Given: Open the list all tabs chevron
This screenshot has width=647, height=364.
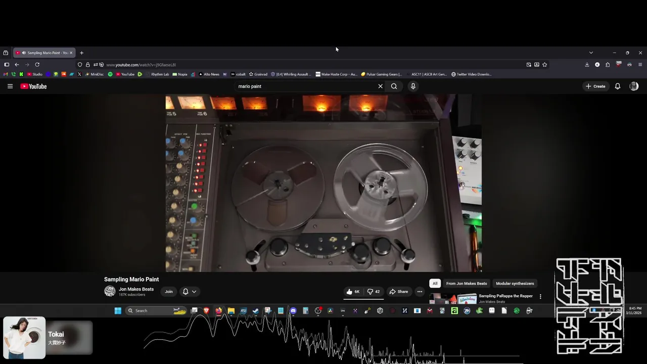Looking at the screenshot, I should [591, 53].
